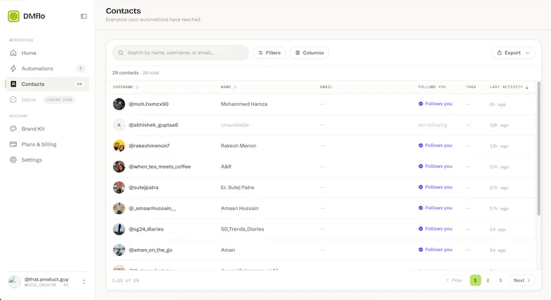
Task: Click the Settings gear icon
Action: point(13,160)
